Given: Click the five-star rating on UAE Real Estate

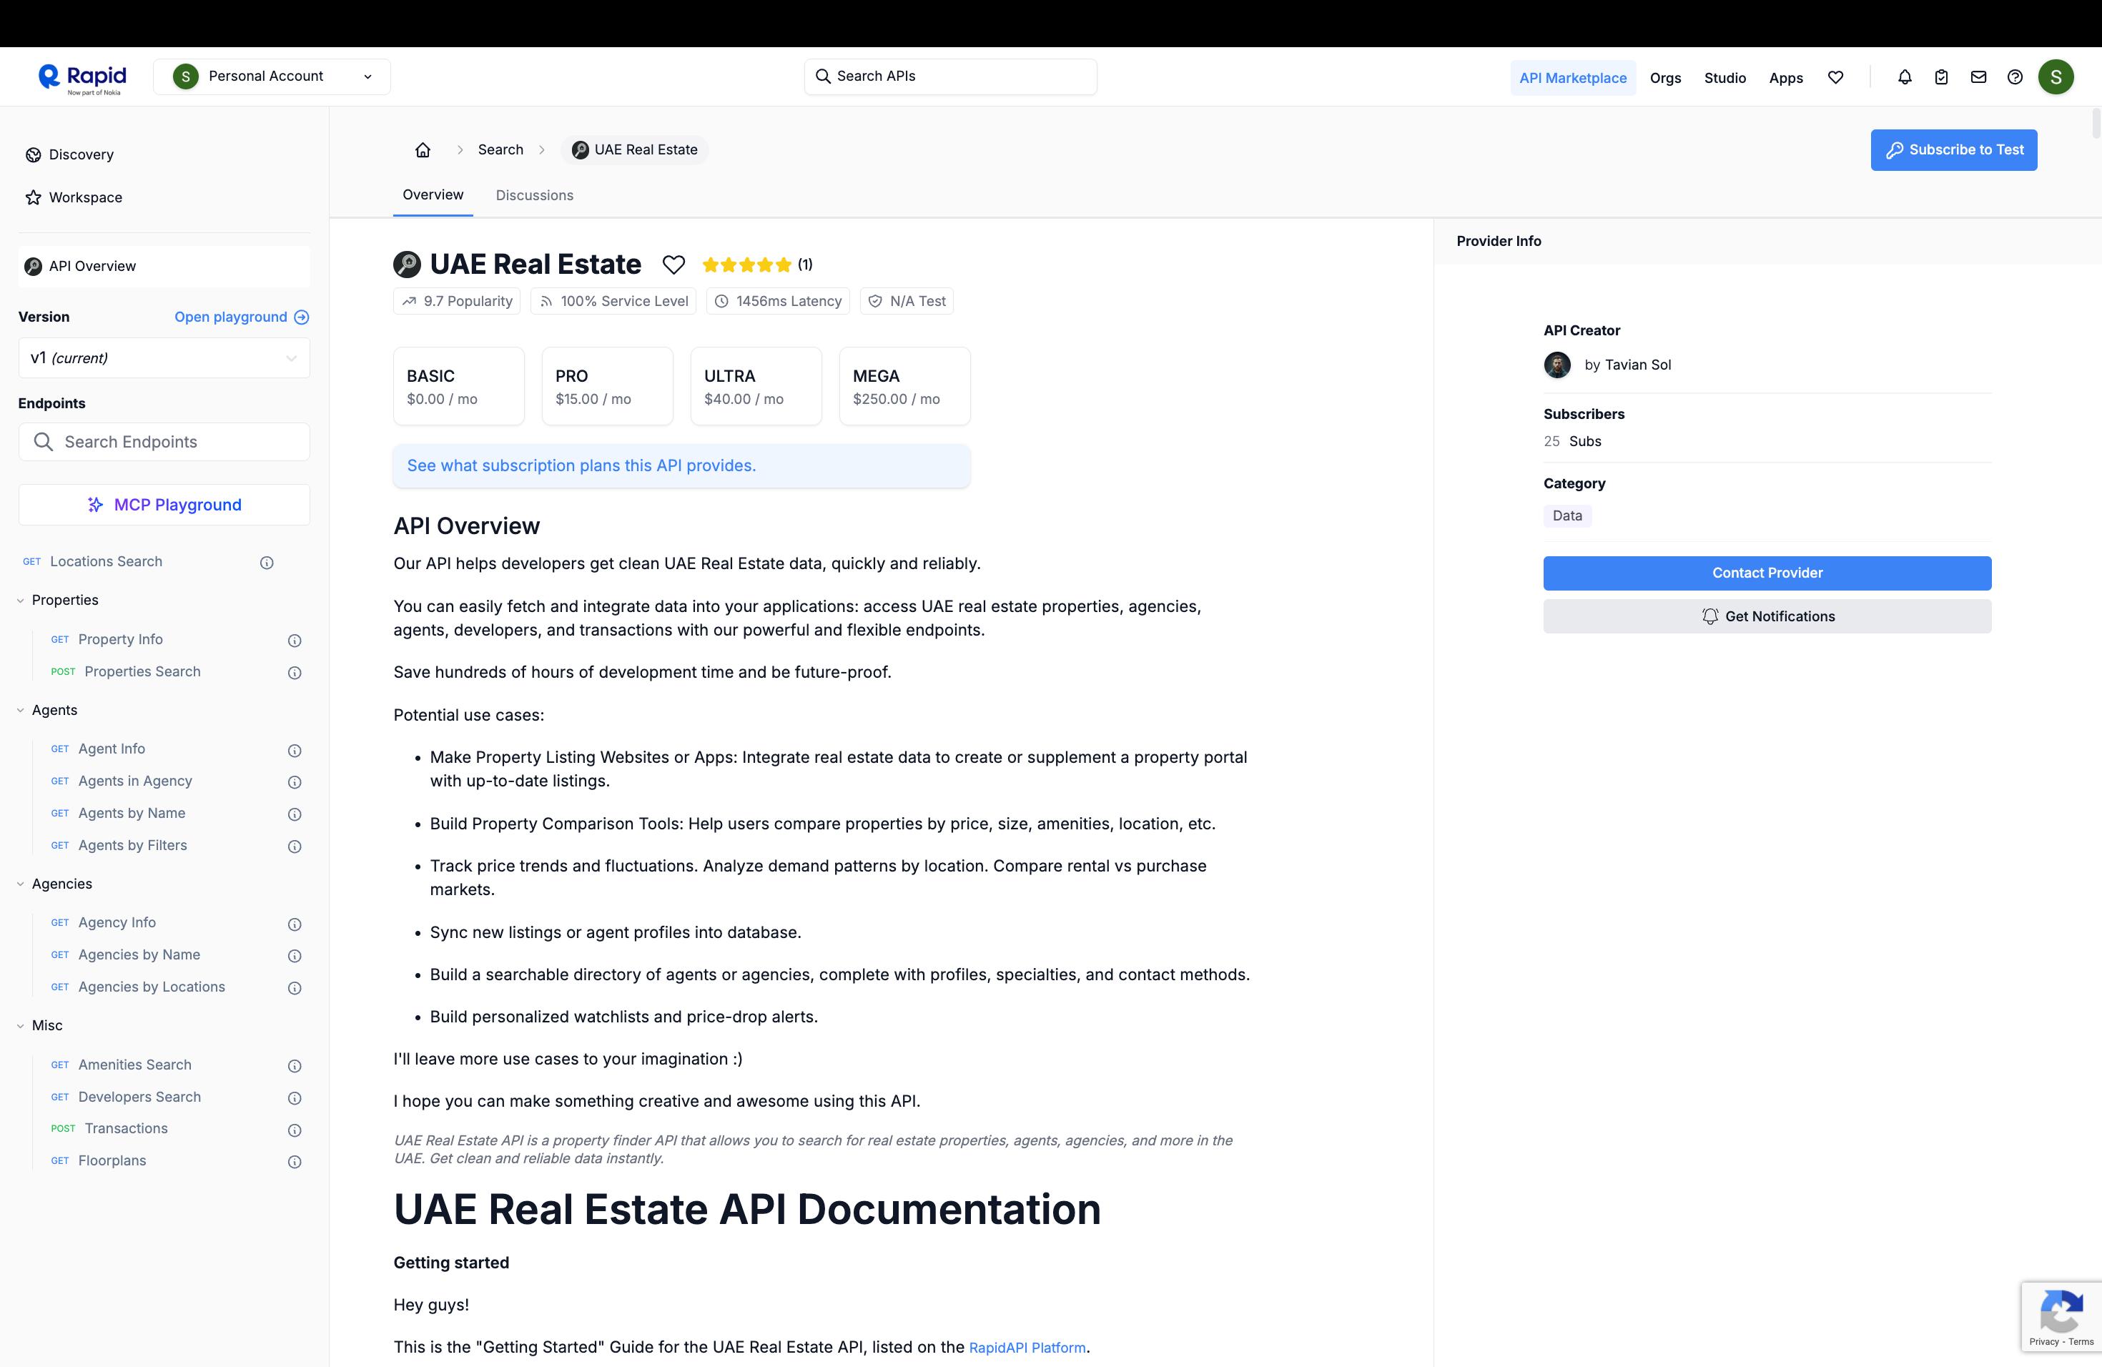Looking at the screenshot, I should (746, 265).
